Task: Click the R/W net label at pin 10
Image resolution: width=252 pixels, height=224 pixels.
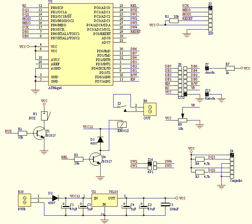Action: pyautogui.click(x=133, y=75)
